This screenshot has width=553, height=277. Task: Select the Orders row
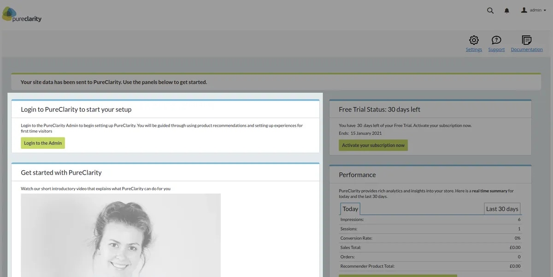coord(430,257)
